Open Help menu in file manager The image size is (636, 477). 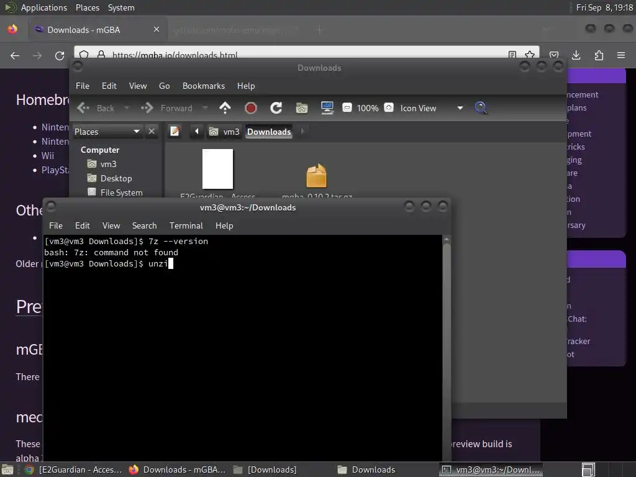246,86
